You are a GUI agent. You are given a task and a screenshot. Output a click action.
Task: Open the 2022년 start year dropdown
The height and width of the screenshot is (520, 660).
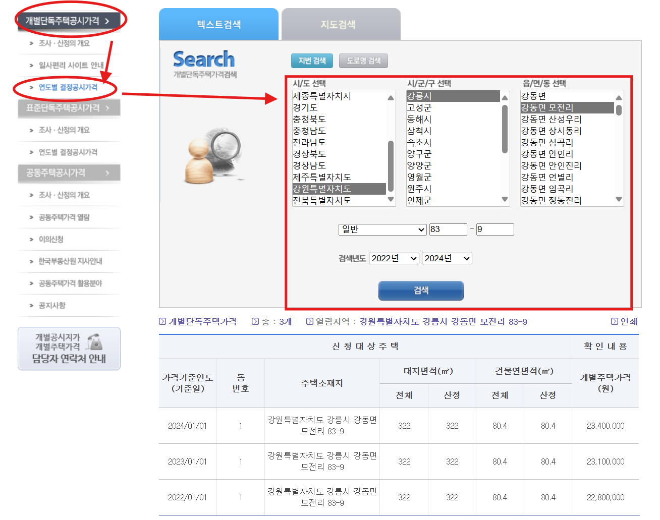point(394,258)
